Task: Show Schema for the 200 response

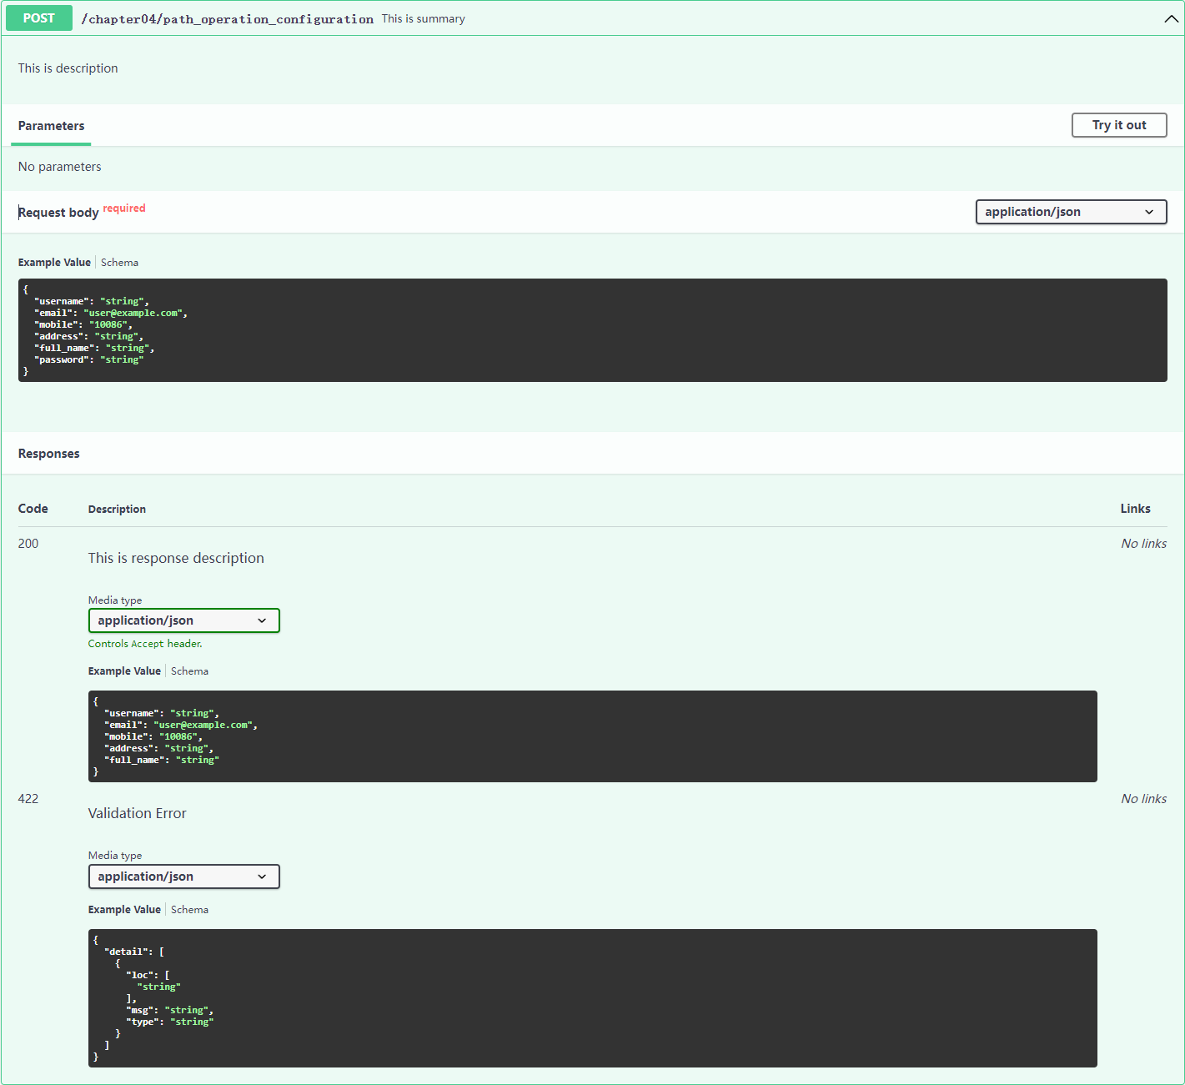Action: [189, 671]
